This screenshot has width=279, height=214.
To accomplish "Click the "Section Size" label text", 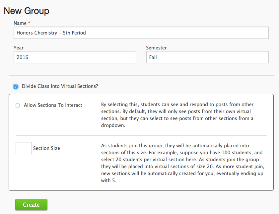I will pos(46,148).
